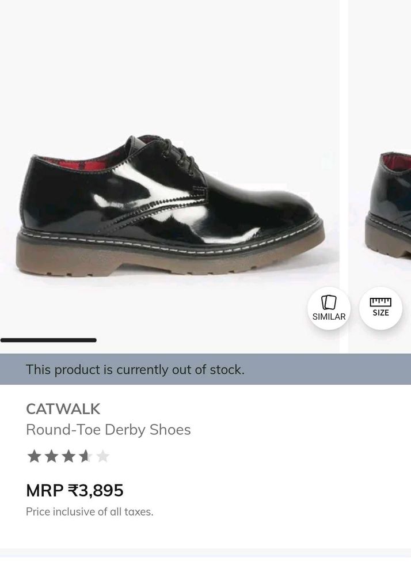Select the first filled rating star
Viewport: 411px width, 576px height.
click(x=34, y=456)
